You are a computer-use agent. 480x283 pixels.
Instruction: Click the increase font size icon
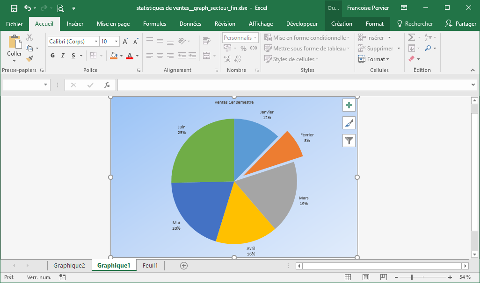pos(125,42)
